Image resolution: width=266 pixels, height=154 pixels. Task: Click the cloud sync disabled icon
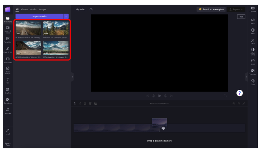coord(91,9)
